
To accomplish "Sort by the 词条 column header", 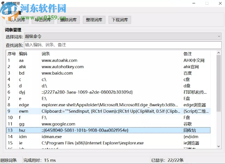I will pyautogui.click(x=111, y=54).
